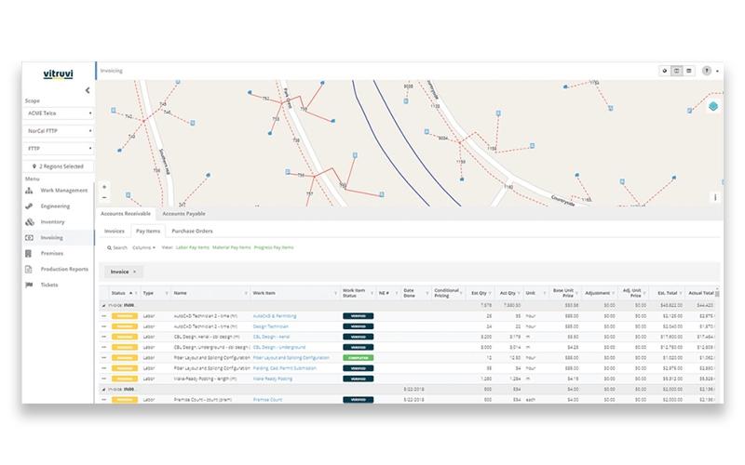This screenshot has width=745, height=465.
Task: Click the Adjustment column header
Action: pyautogui.click(x=597, y=293)
